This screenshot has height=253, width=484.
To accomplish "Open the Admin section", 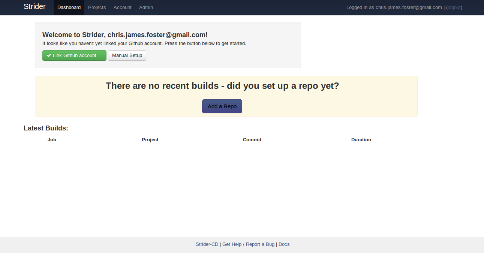I will click(146, 7).
